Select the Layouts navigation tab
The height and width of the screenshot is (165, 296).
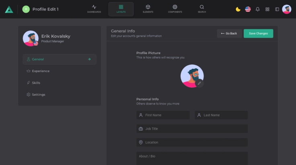point(121,9)
